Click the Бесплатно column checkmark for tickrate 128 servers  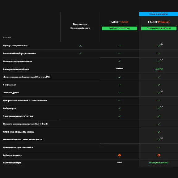(80, 46)
